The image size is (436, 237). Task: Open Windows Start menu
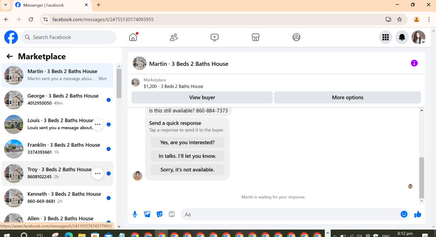[x=7, y=235]
